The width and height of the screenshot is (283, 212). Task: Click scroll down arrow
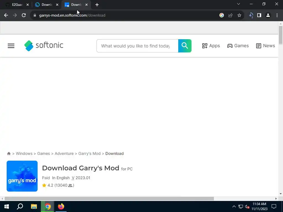tap(281, 194)
